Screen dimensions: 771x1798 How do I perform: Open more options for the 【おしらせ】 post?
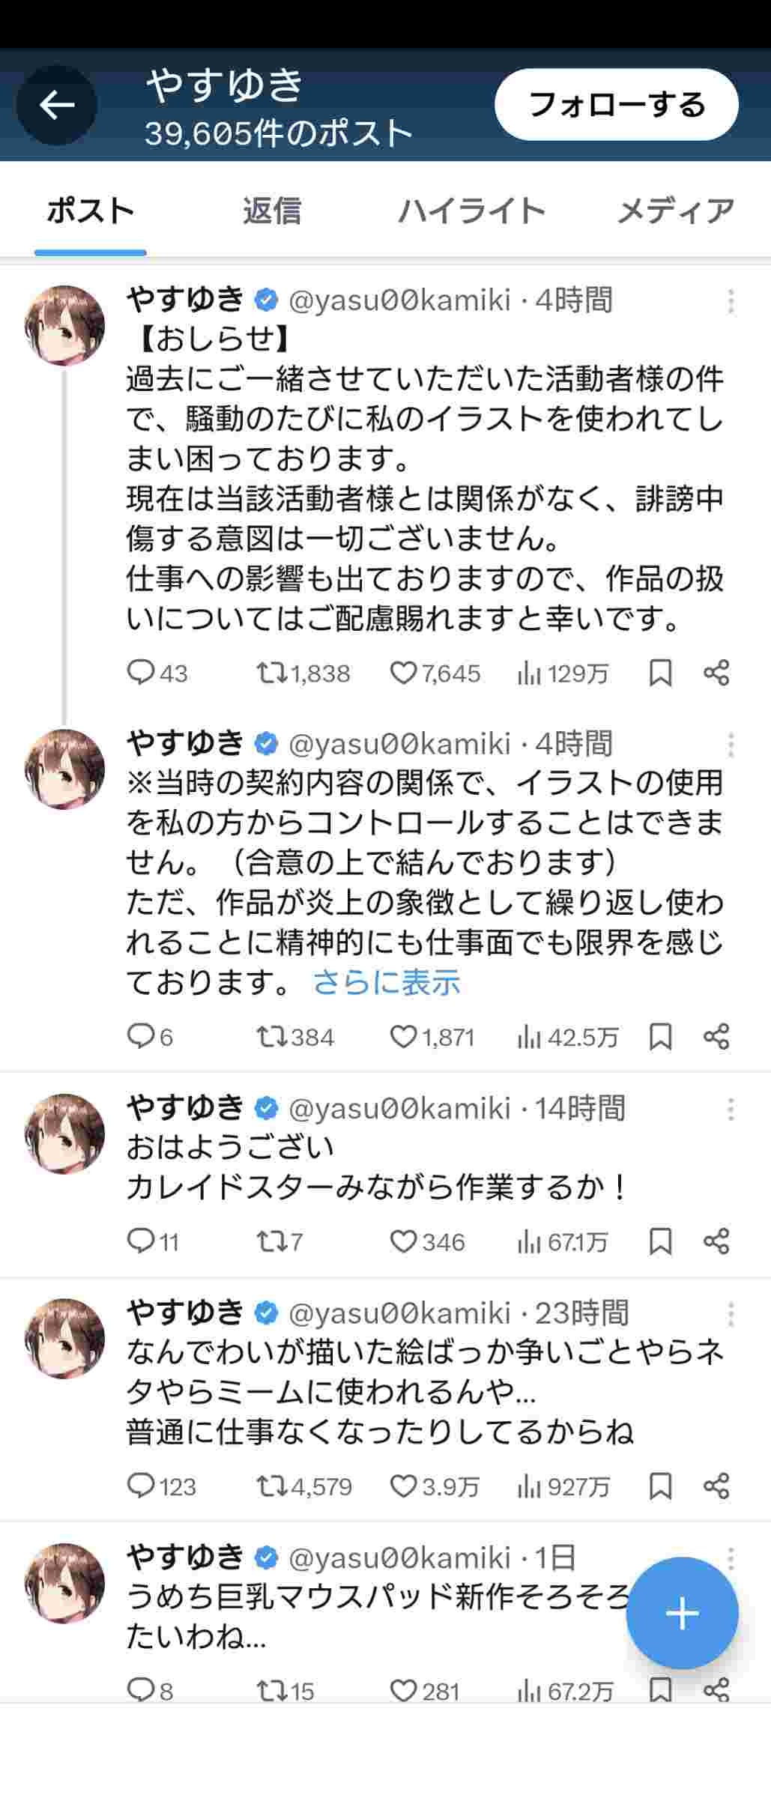click(731, 301)
